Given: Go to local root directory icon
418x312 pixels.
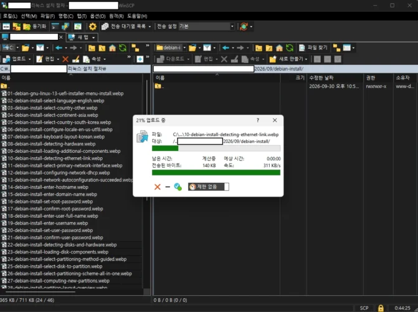Looking at the screenshot, I should [102, 48].
